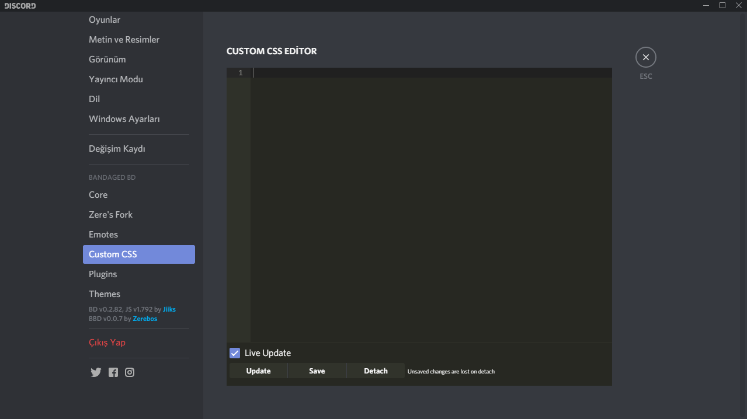Viewport: 747px width, 419px height.
Task: Click line number 1 in editor gutter
Action: pos(240,73)
